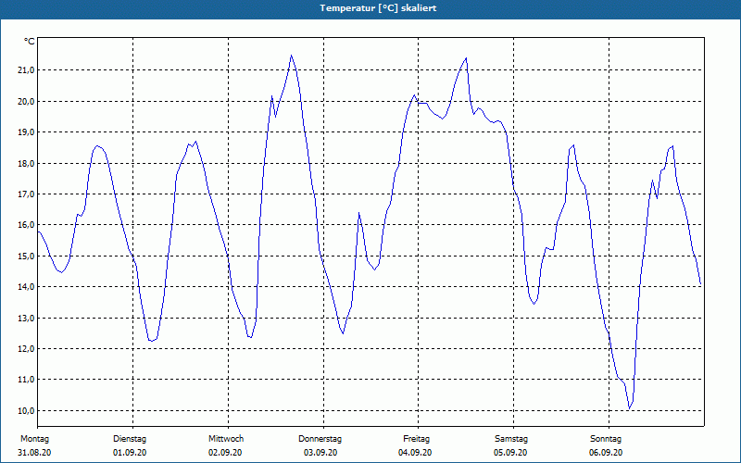Click the 10,0 y-axis value
Viewport: 741px width, 463px height.
(x=26, y=410)
